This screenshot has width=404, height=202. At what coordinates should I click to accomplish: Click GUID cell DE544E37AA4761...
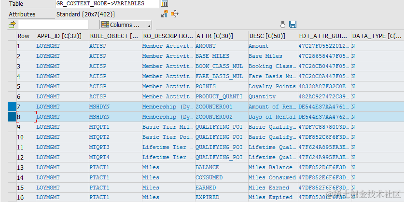pyautogui.click(x=325, y=107)
